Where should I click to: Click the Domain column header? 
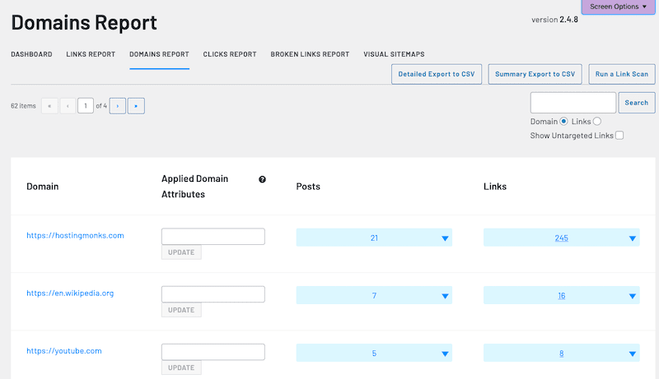(x=43, y=187)
